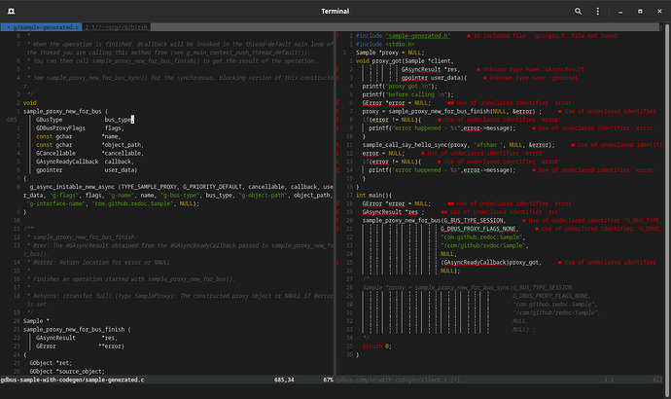The image size is (671, 399).
Task: Switch to the g/sample-generated.c tab
Action: coord(41,27)
